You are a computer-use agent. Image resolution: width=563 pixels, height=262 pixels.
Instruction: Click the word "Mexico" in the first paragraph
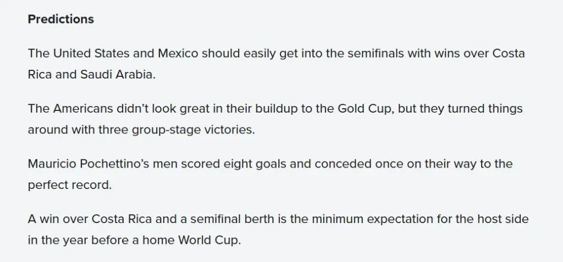tap(178, 54)
